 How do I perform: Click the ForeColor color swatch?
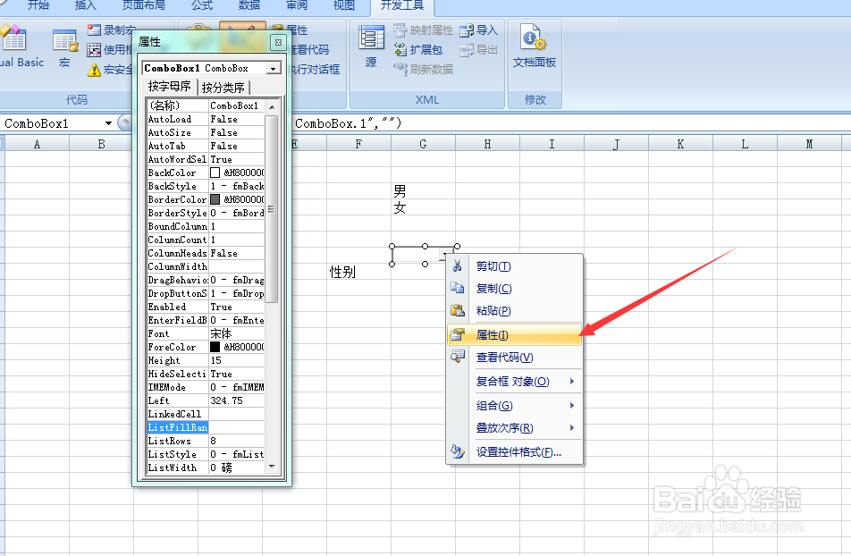click(x=215, y=347)
